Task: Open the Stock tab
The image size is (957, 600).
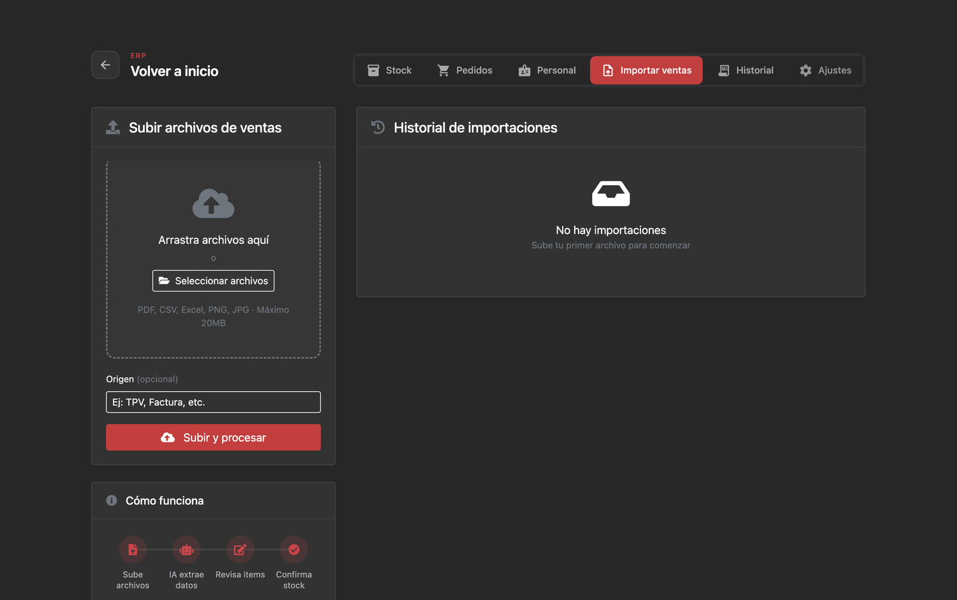Action: (390, 70)
